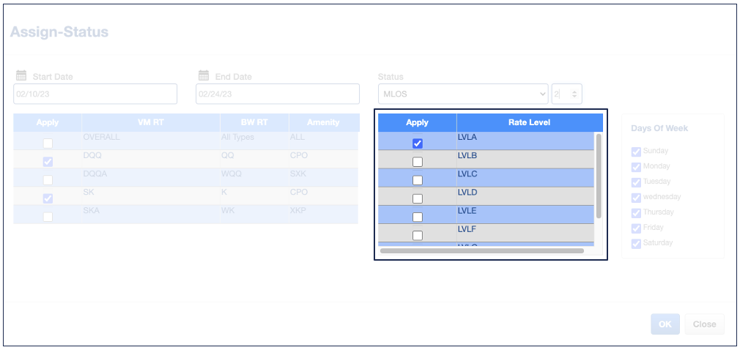740x350 pixels.
Task: Click the End Date input field
Action: click(x=278, y=94)
